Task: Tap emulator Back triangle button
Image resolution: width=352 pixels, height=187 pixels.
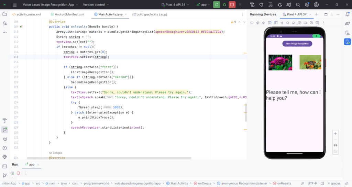Action: tap(282, 23)
